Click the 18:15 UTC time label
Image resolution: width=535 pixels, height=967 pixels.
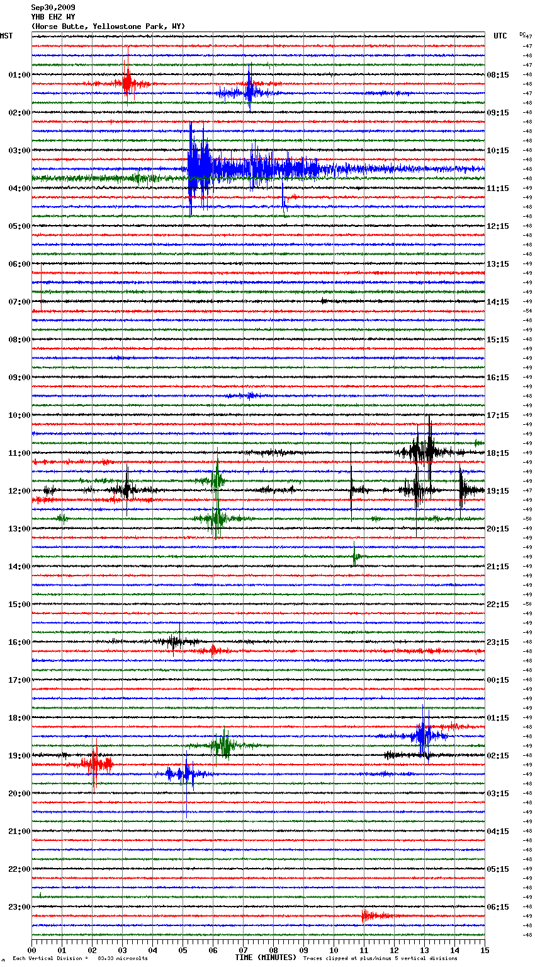click(x=498, y=453)
